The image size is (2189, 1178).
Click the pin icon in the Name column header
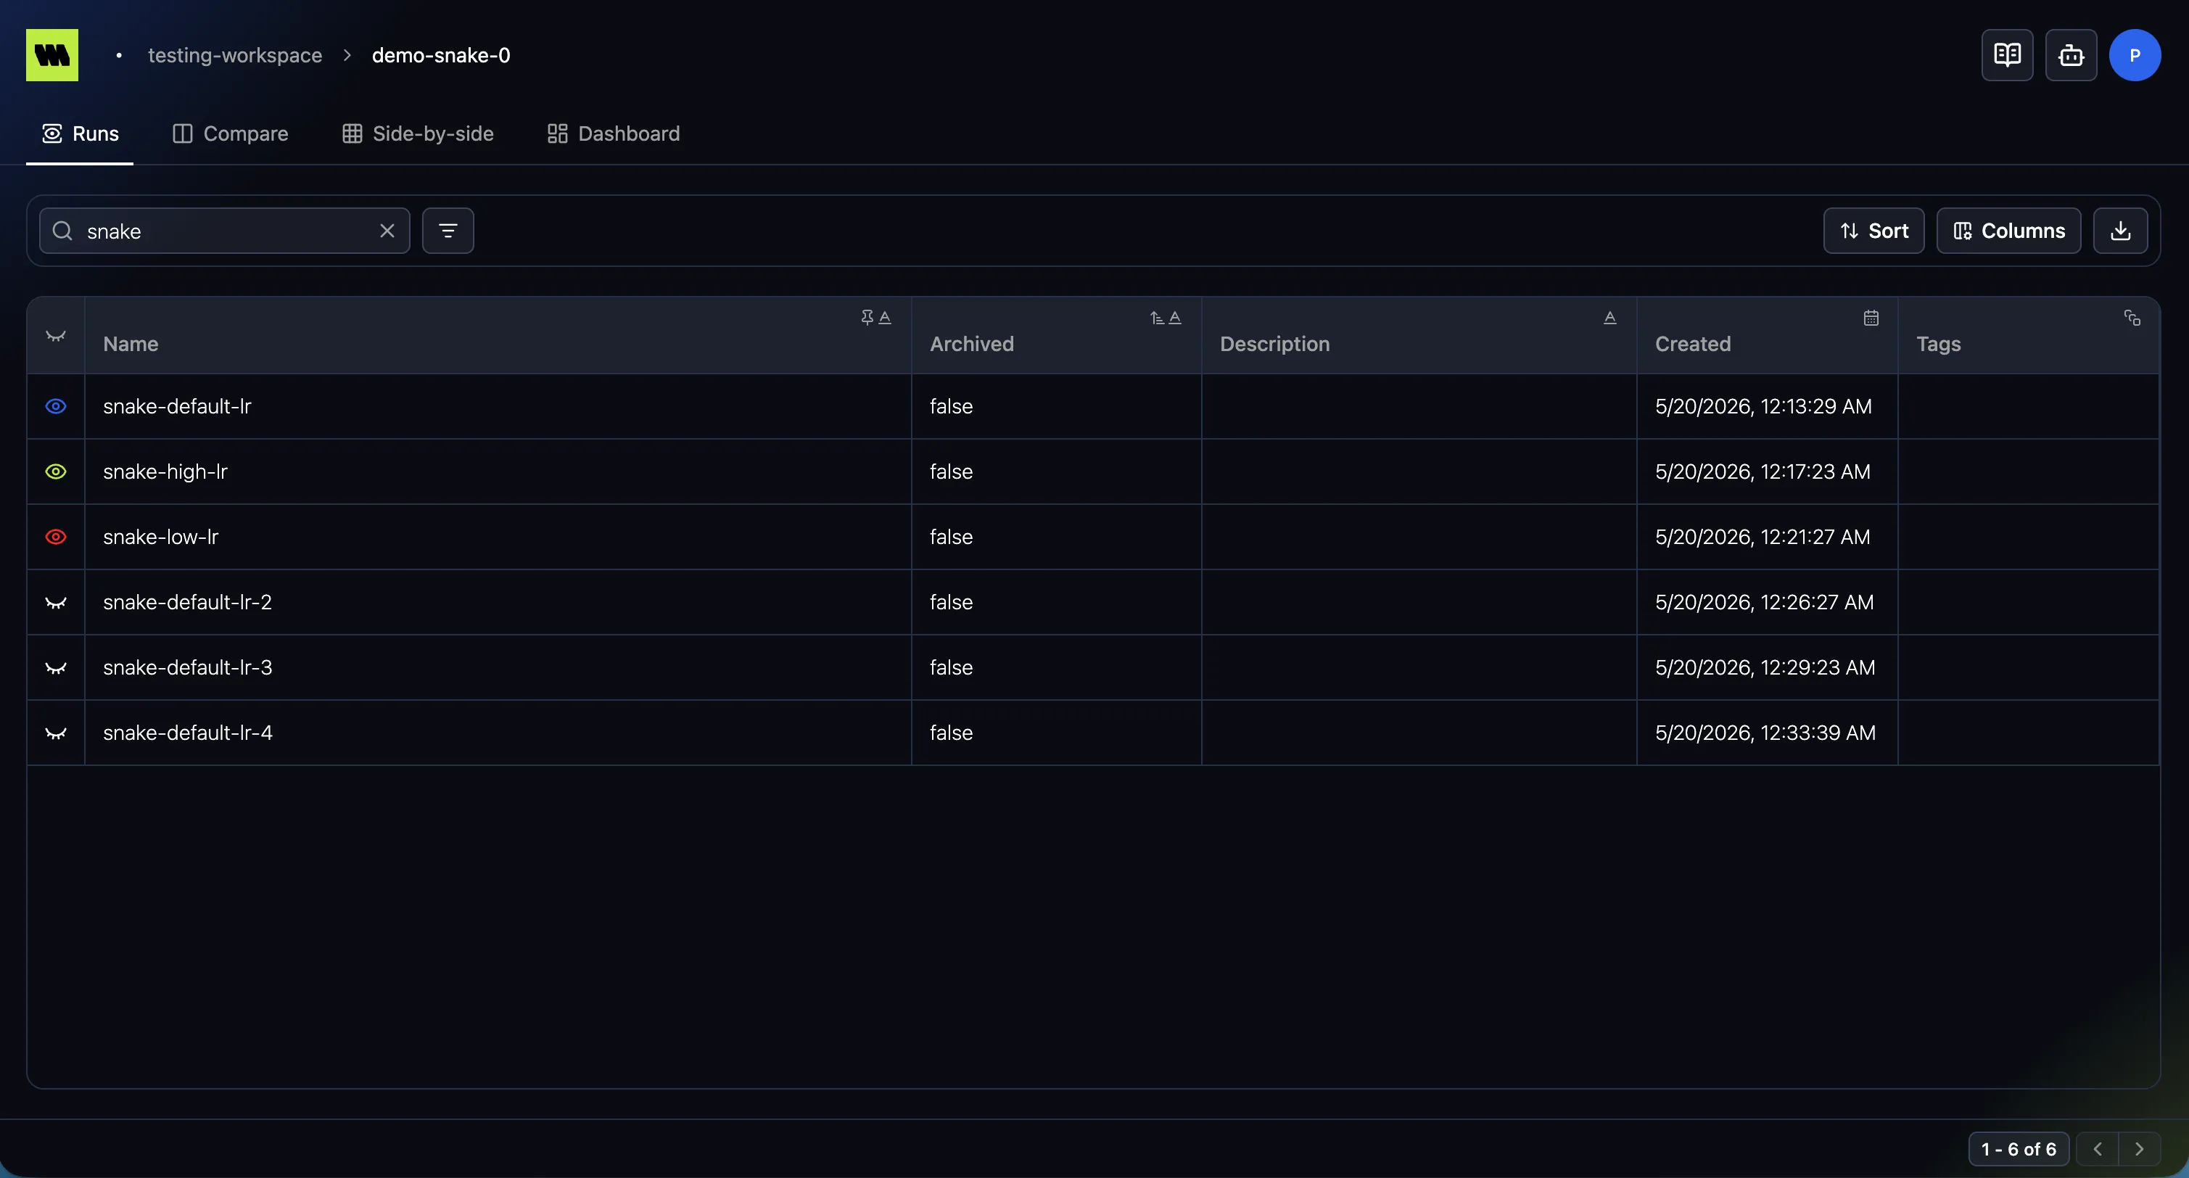(867, 317)
